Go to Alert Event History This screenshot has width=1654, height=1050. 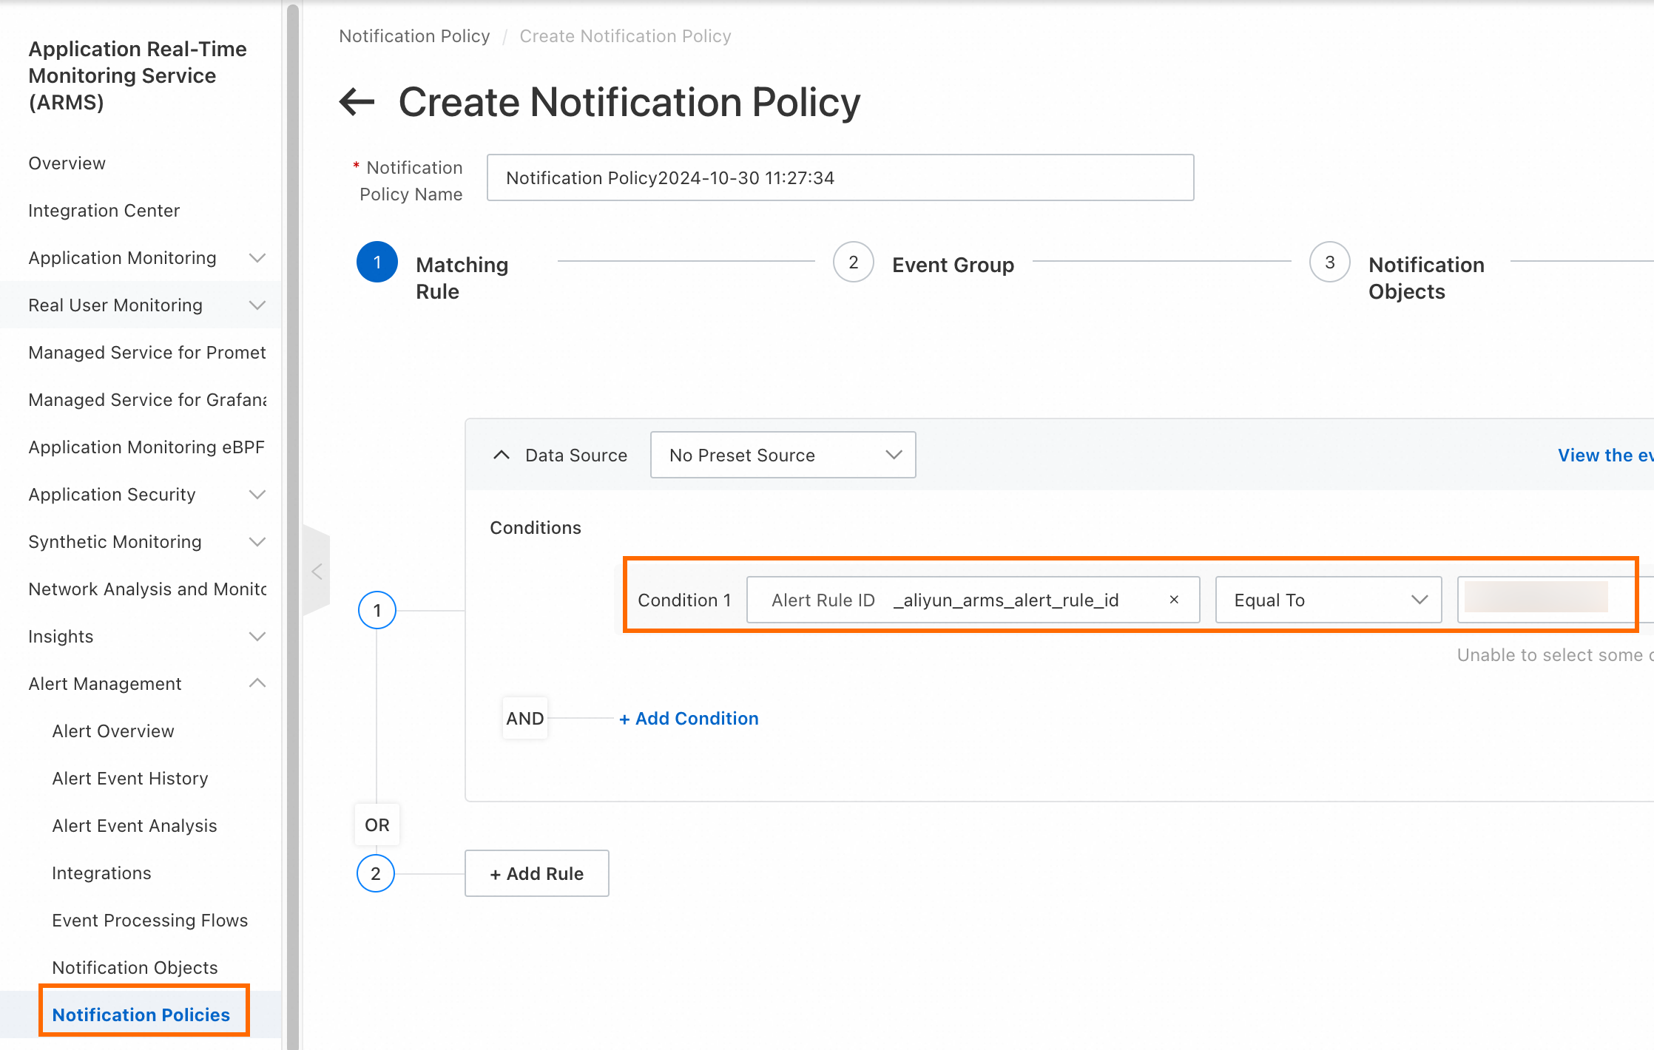tap(130, 779)
